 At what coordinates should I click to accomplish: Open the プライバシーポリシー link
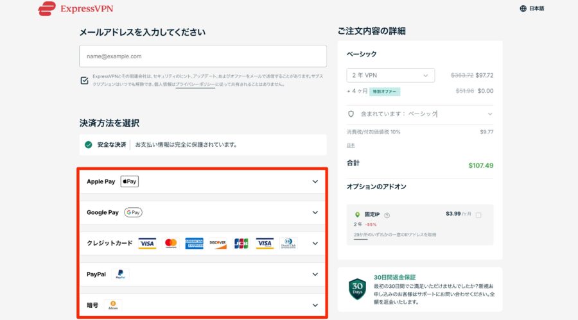click(x=195, y=84)
